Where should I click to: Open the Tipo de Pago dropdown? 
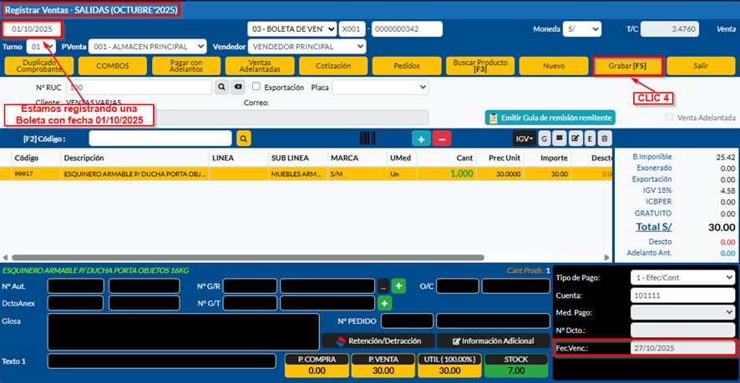(682, 278)
